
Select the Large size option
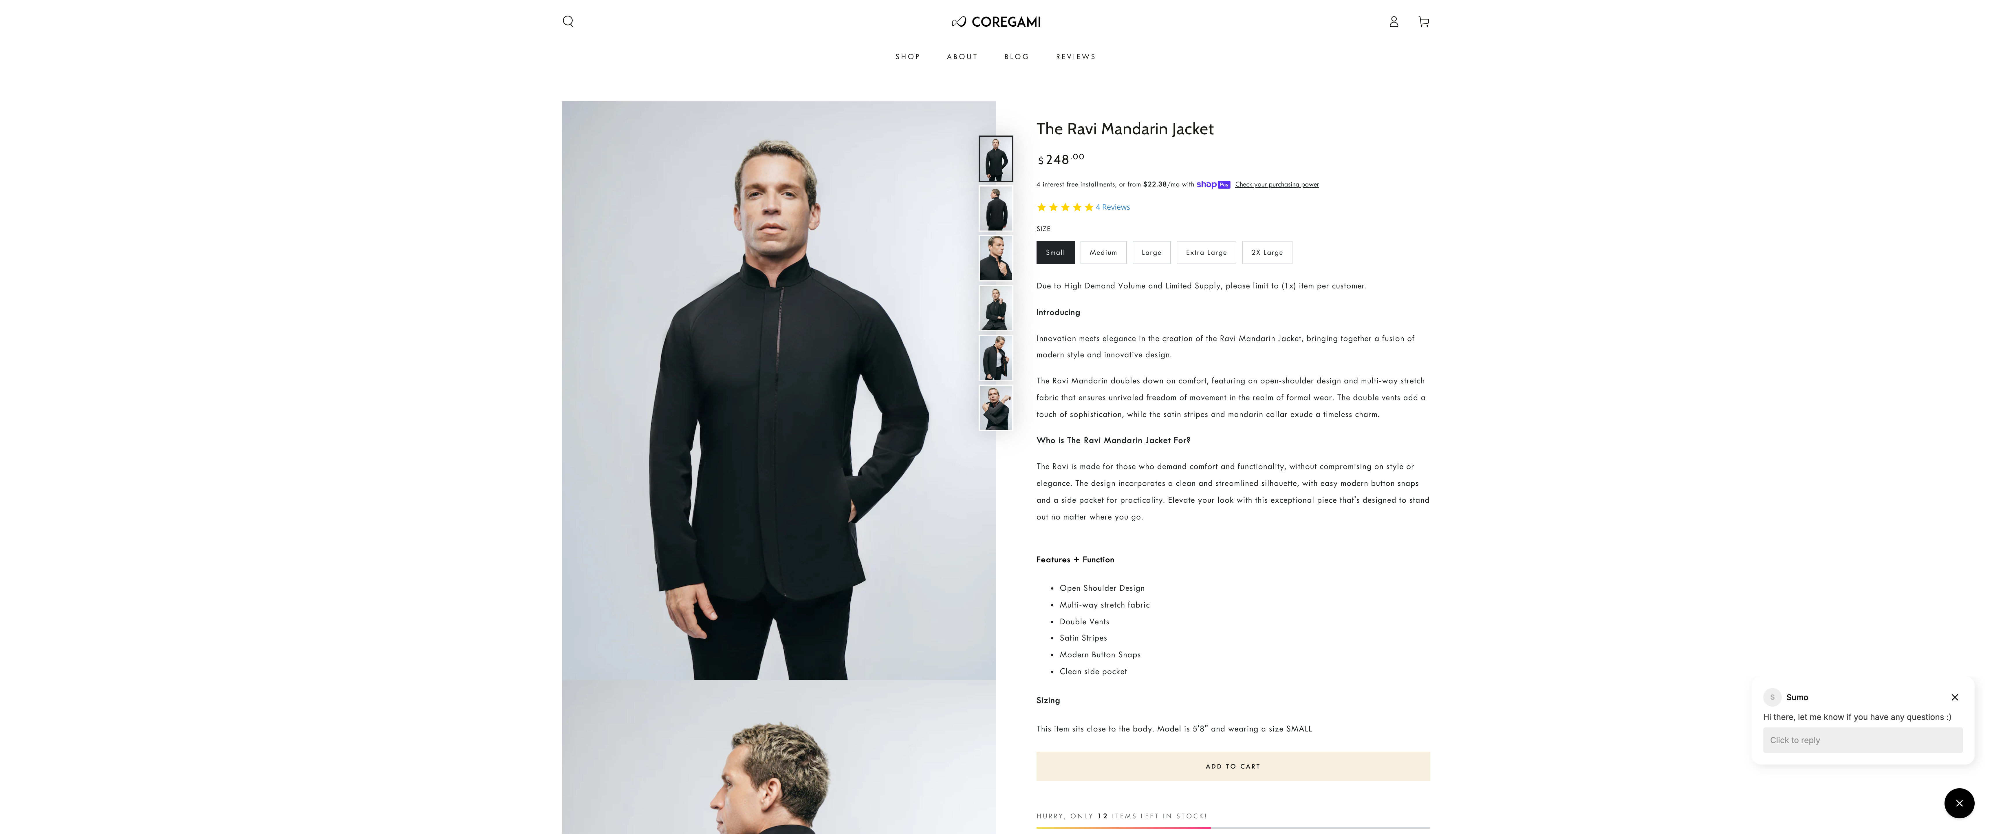point(1151,252)
